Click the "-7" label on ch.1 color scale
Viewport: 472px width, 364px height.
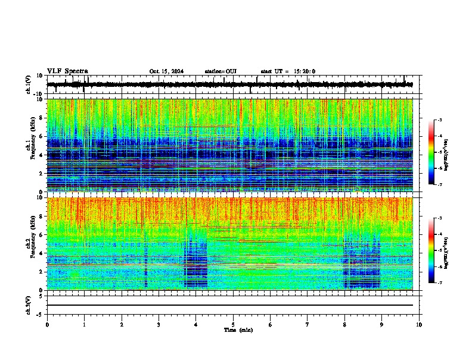[x=439, y=184]
